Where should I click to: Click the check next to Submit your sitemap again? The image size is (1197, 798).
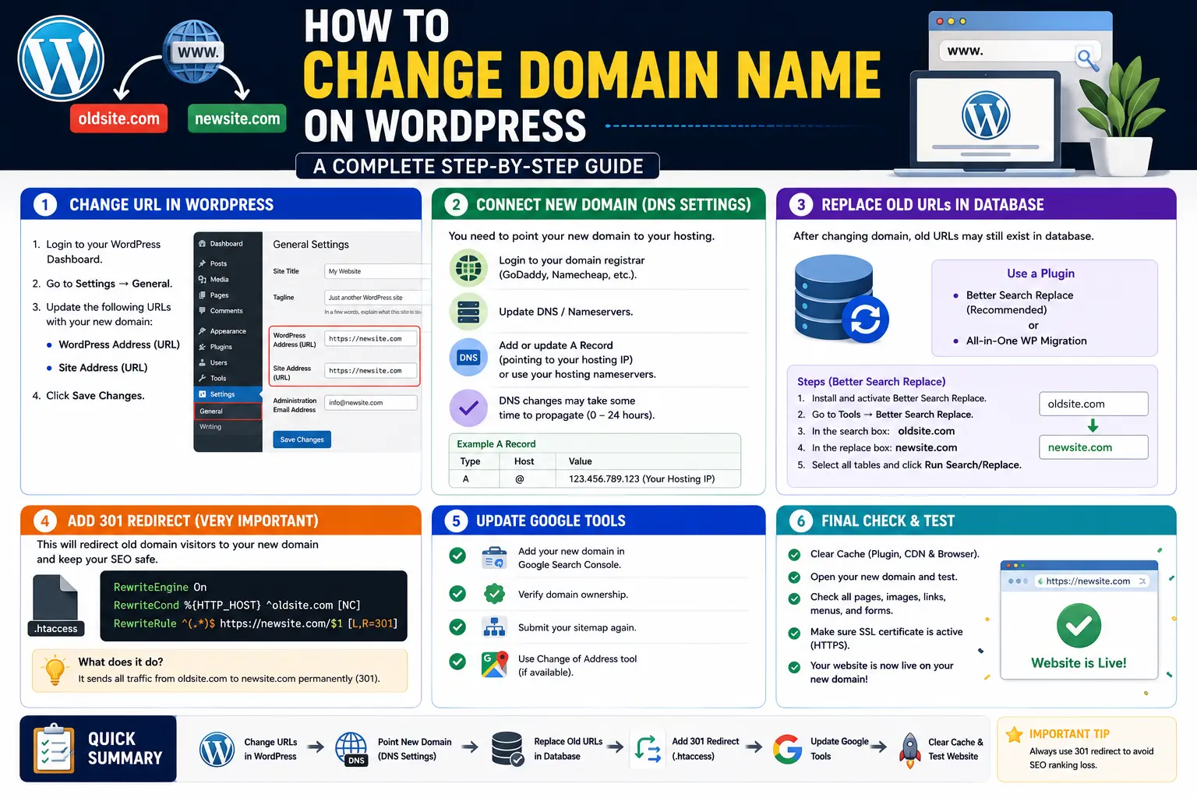[x=457, y=627]
